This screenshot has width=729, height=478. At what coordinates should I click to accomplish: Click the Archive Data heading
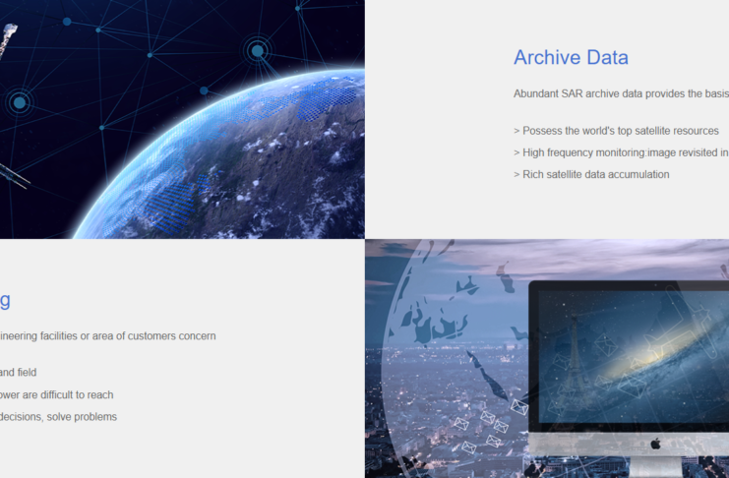[x=571, y=58]
